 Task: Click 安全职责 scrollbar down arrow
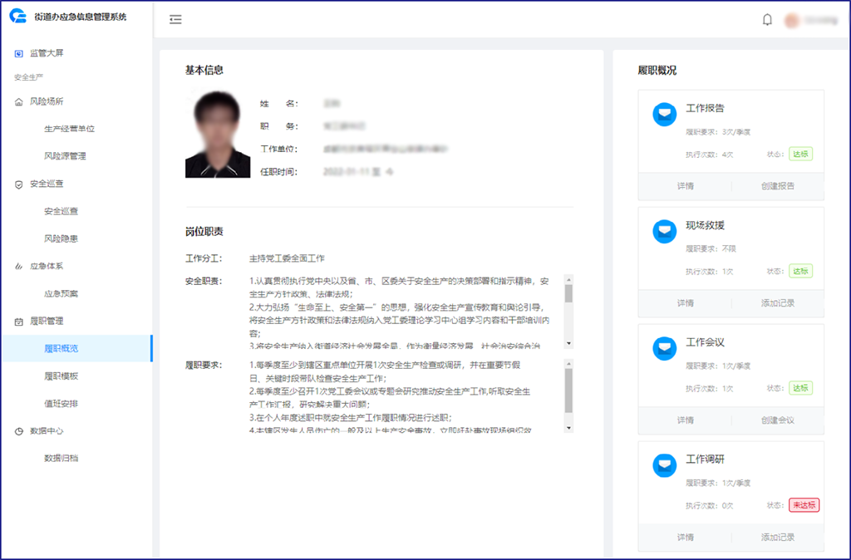click(568, 343)
